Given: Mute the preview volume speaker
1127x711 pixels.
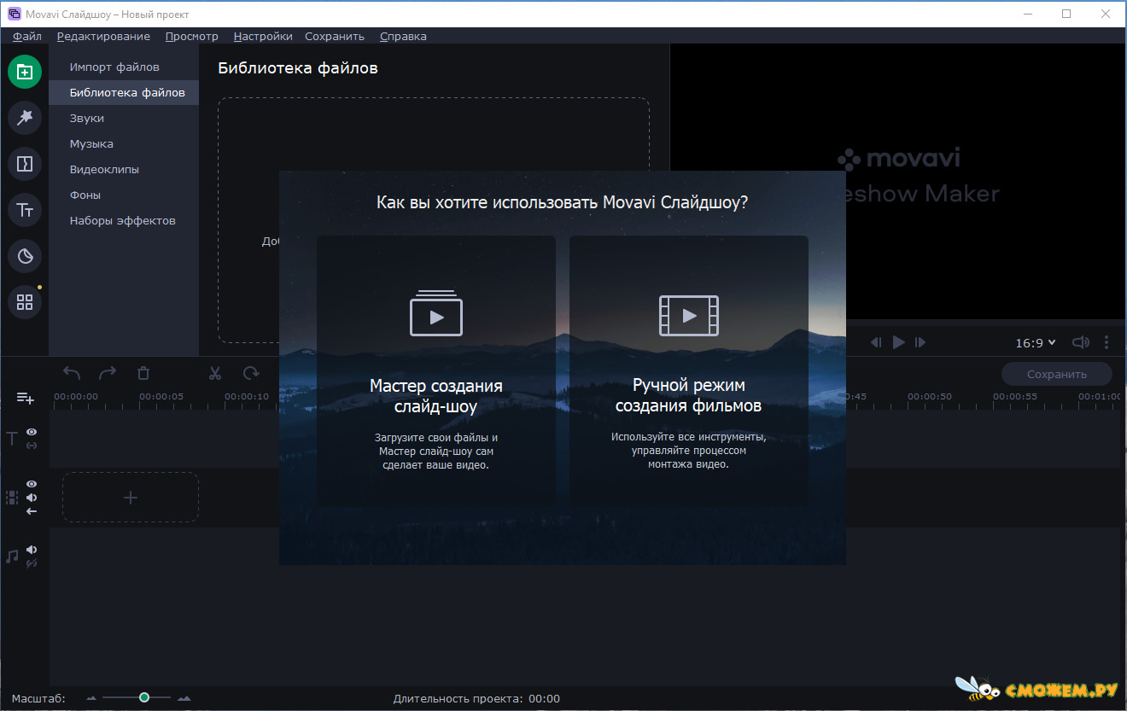Looking at the screenshot, I should click(x=1081, y=342).
